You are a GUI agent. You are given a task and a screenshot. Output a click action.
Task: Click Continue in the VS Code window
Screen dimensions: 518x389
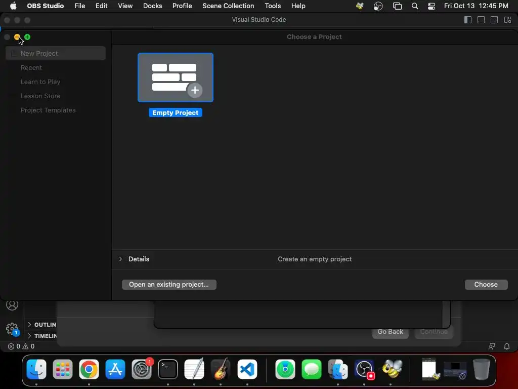click(x=434, y=332)
